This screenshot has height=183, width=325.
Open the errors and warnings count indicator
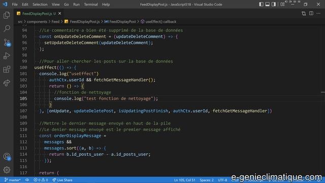(41, 180)
